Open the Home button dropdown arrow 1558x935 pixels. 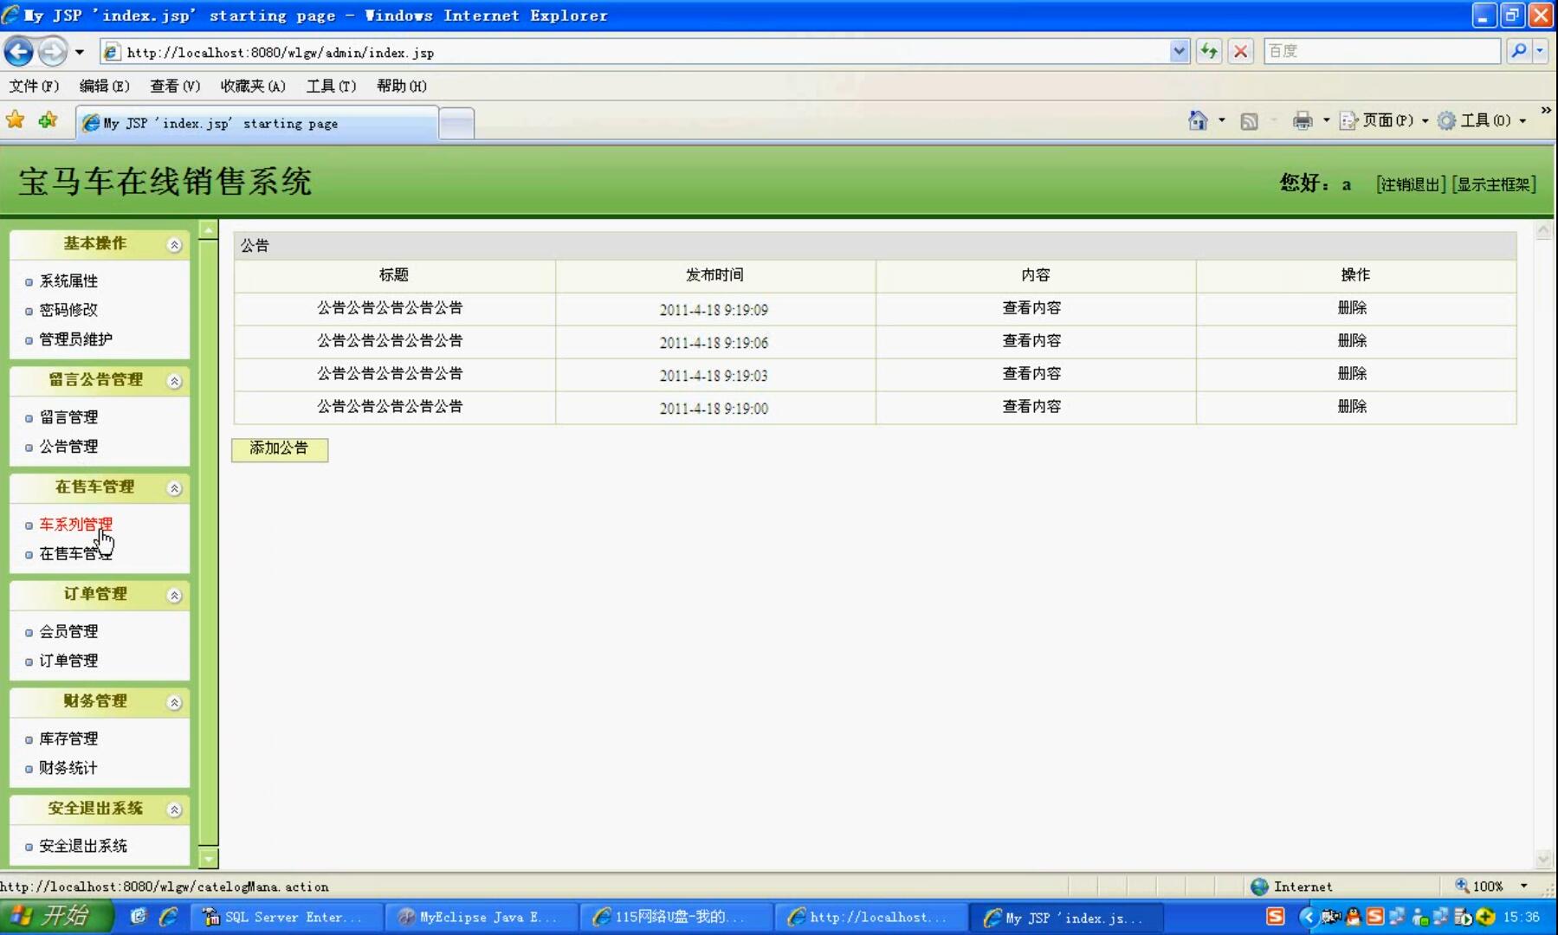click(1221, 120)
